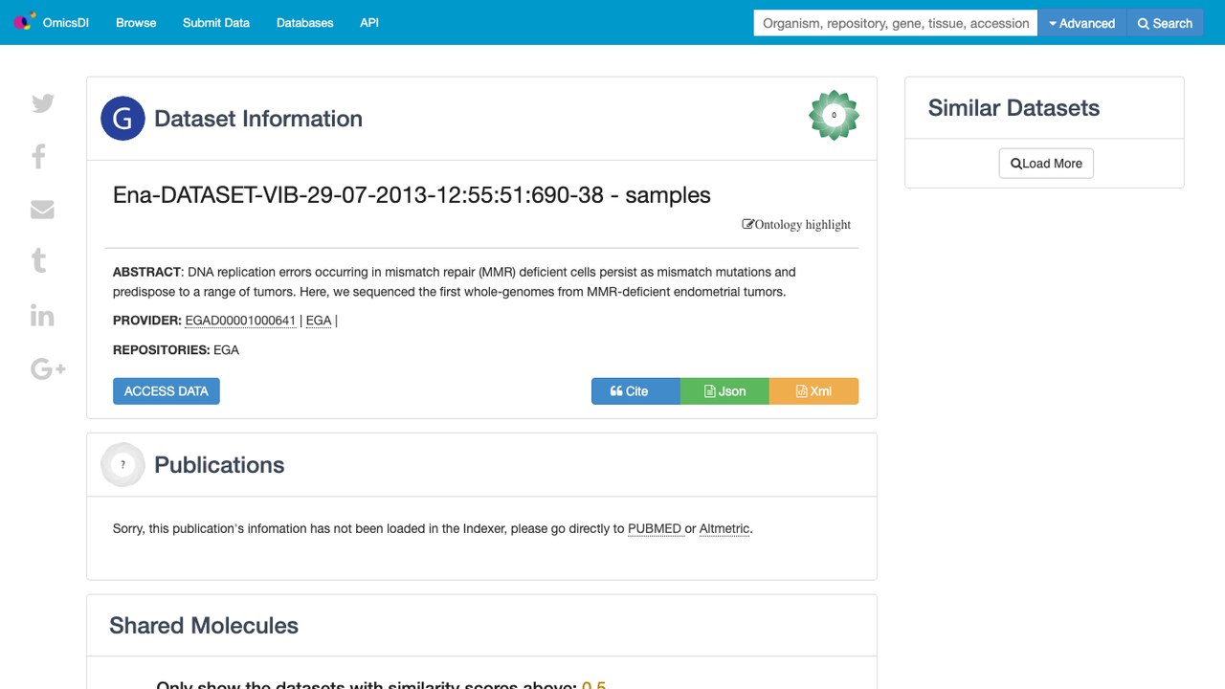Share on Tumblr icon
This screenshot has width=1225, height=689.
pyautogui.click(x=39, y=260)
